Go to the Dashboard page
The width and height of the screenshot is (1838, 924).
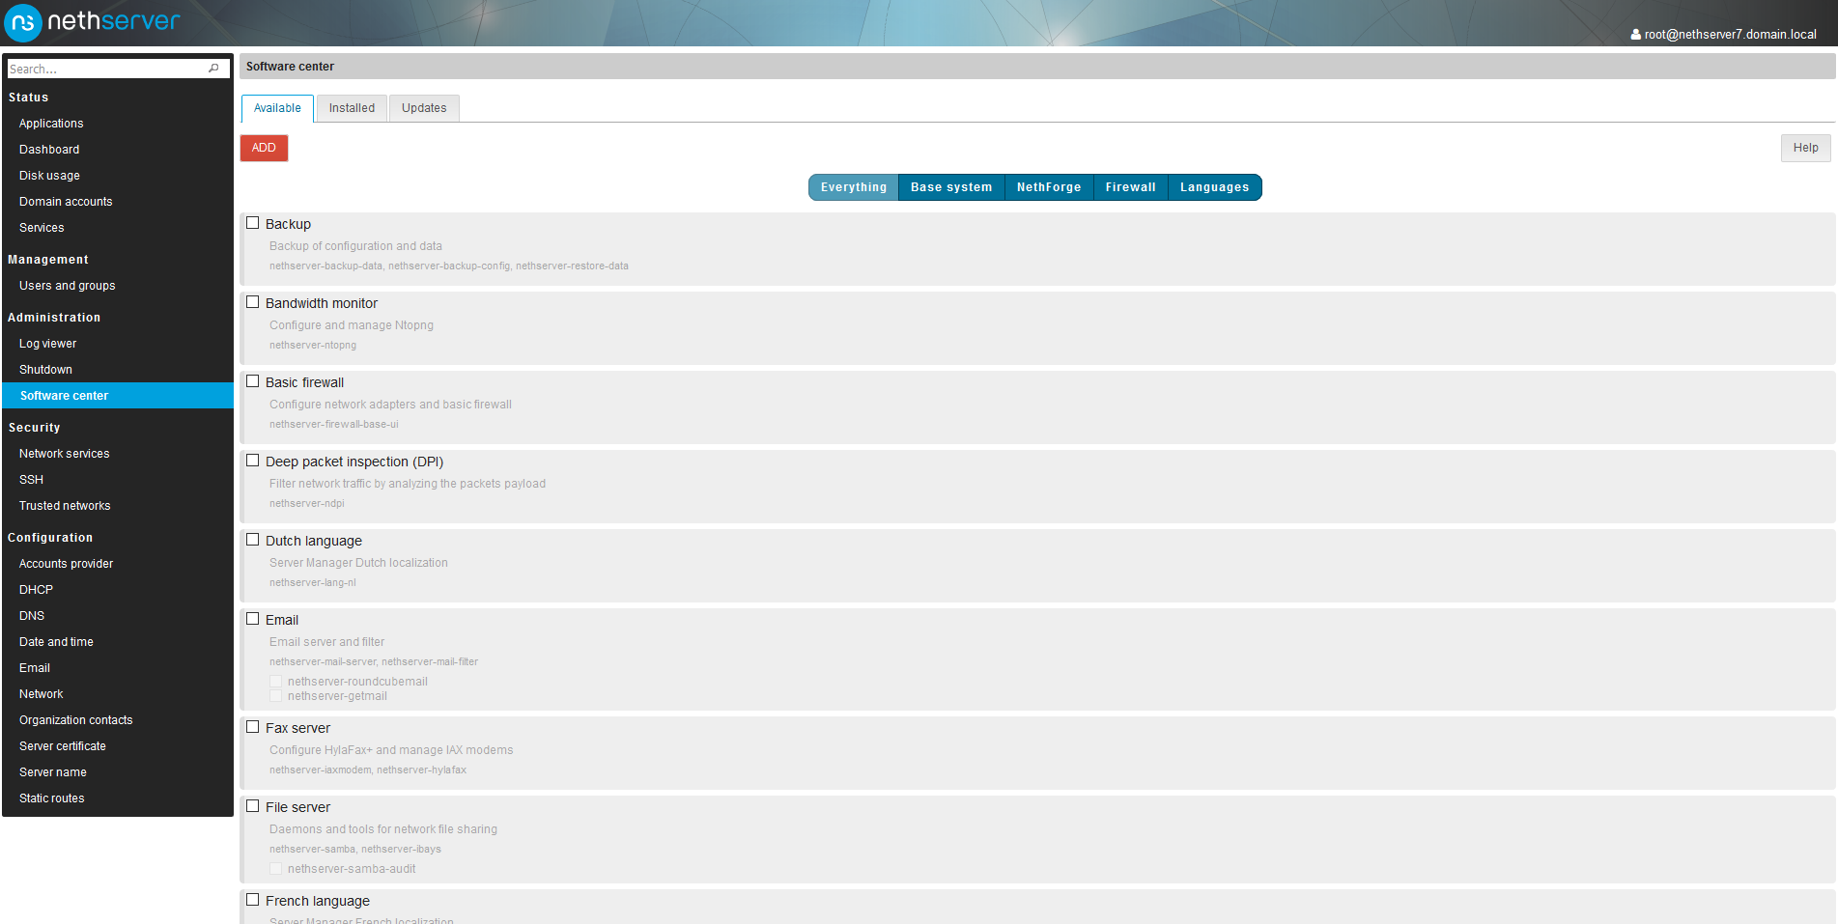click(x=49, y=150)
